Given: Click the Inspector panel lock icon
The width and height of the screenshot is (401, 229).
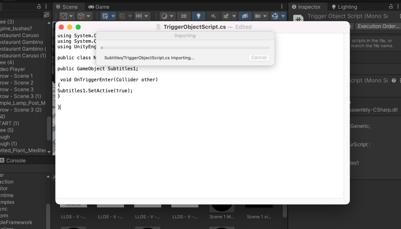Looking at the screenshot, I should 391,7.
